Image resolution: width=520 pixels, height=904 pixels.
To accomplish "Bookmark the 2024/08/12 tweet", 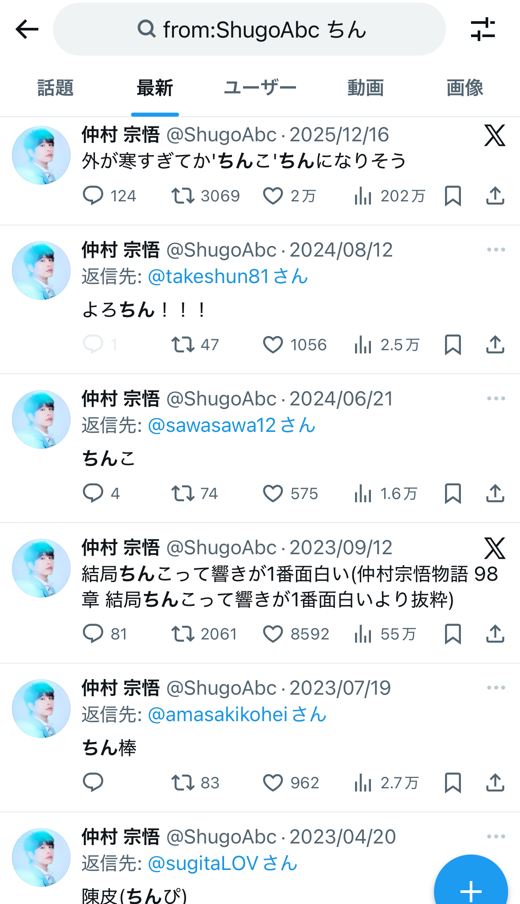I will [x=453, y=344].
